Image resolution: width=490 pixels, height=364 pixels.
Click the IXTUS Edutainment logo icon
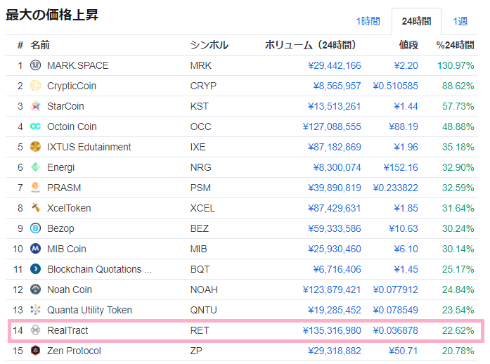(x=36, y=148)
